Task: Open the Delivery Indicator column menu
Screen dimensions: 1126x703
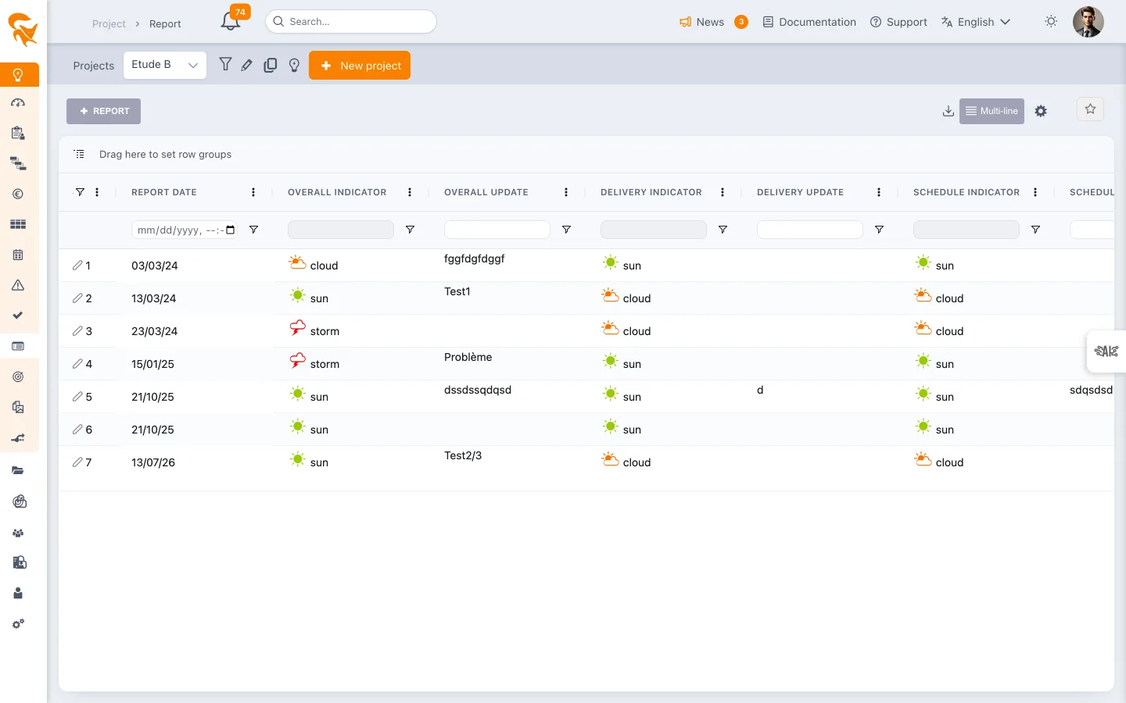Action: pyautogui.click(x=723, y=192)
